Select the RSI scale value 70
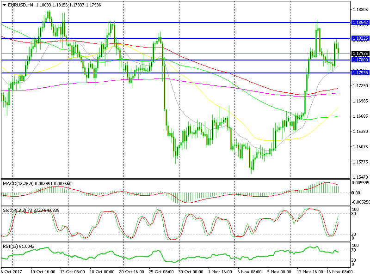Screen dimensions: 370x277 [354, 250]
